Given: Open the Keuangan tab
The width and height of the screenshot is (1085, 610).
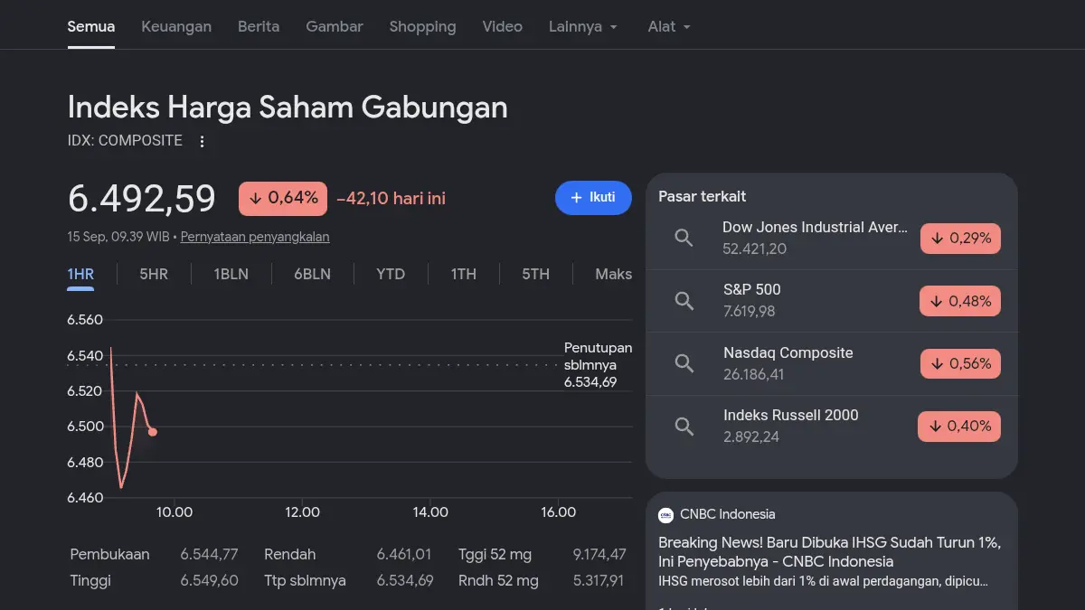Looking at the screenshot, I should pos(176,26).
